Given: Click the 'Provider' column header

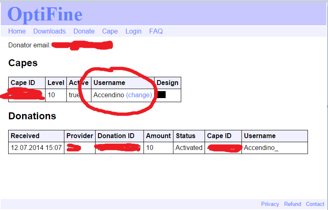Looking at the screenshot, I should (x=80, y=136).
